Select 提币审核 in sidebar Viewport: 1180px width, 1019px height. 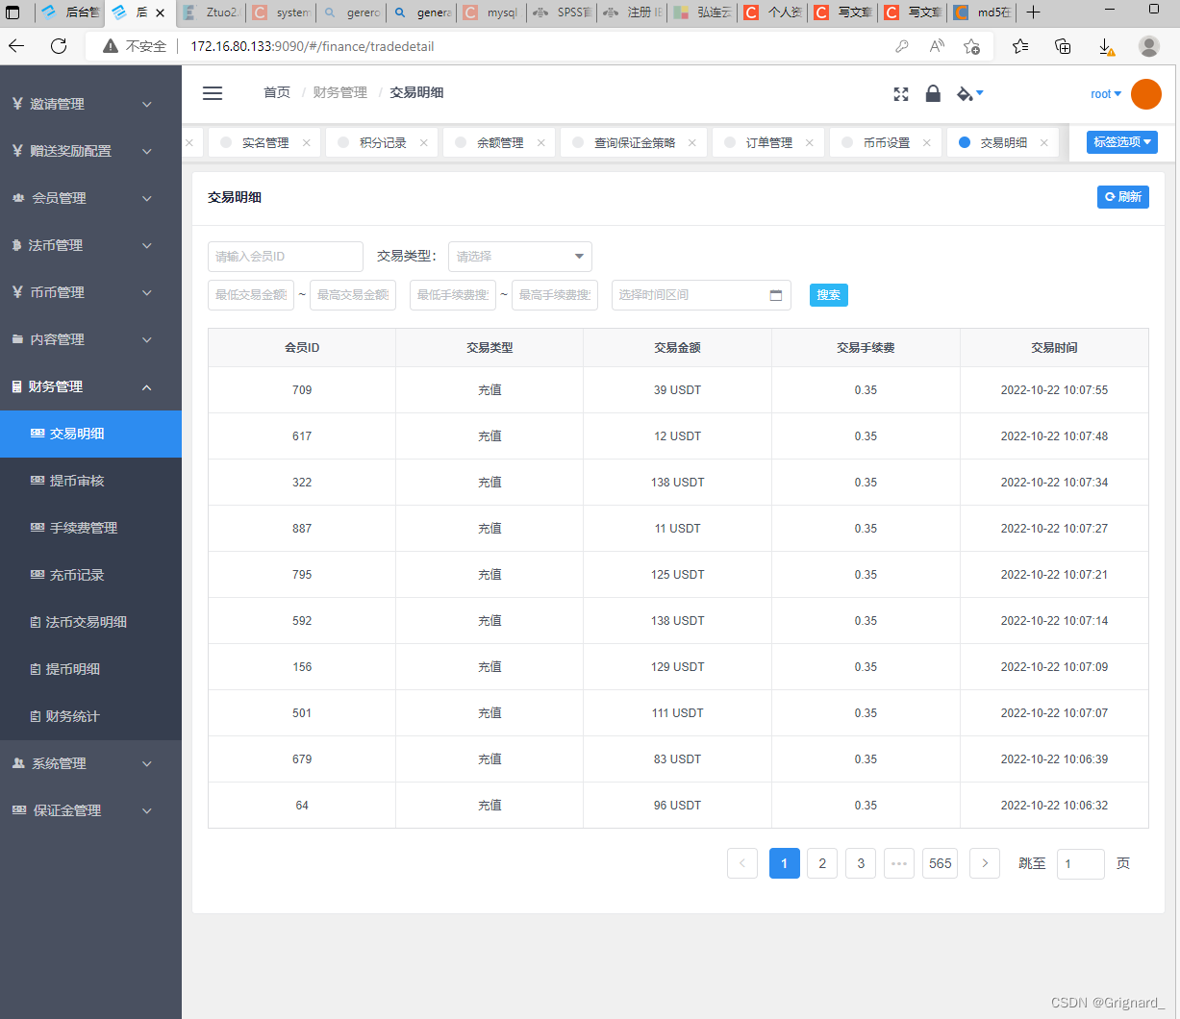tap(90, 481)
